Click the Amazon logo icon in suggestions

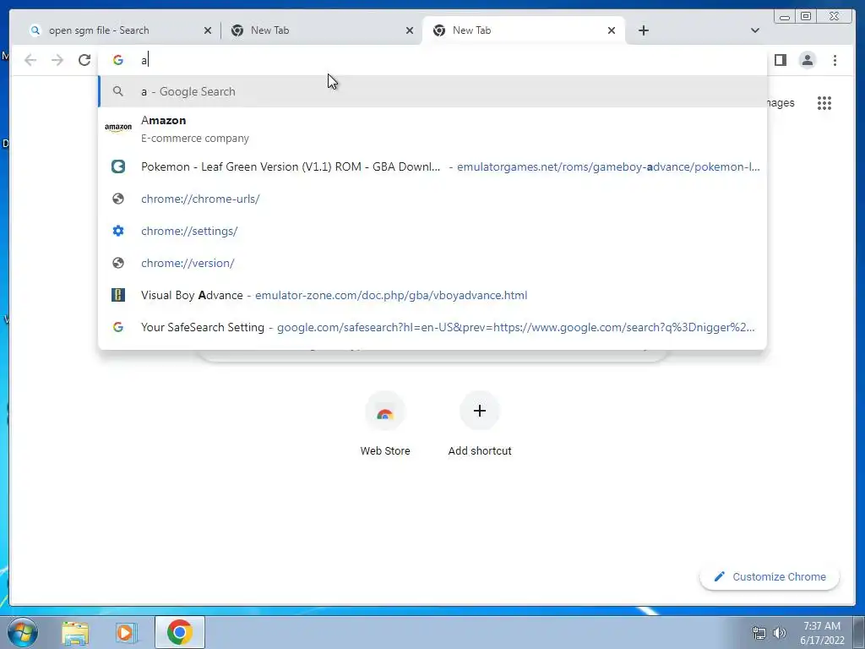118,128
